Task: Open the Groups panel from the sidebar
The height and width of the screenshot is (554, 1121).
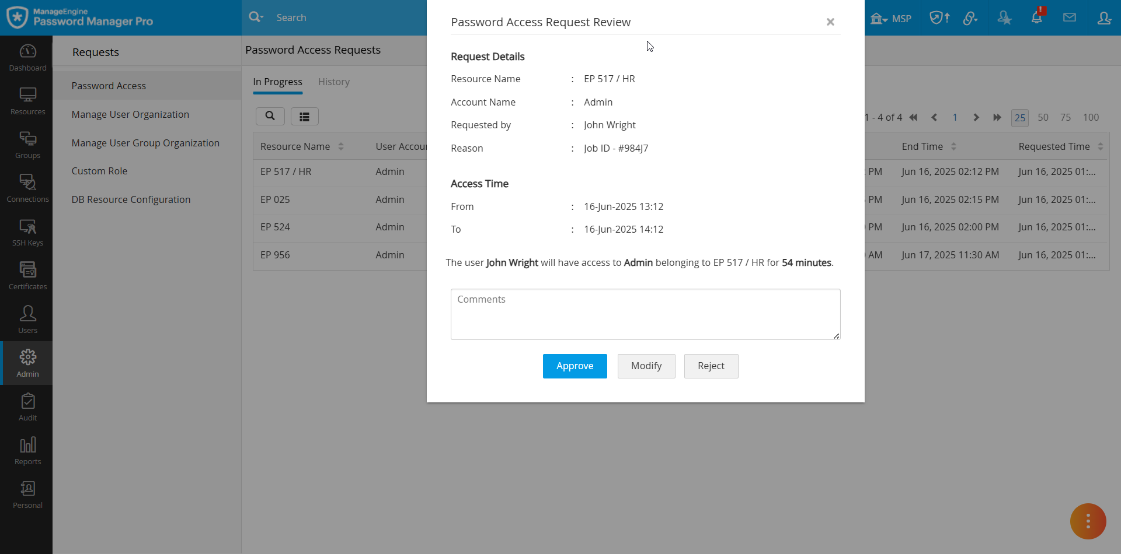Action: (x=27, y=144)
